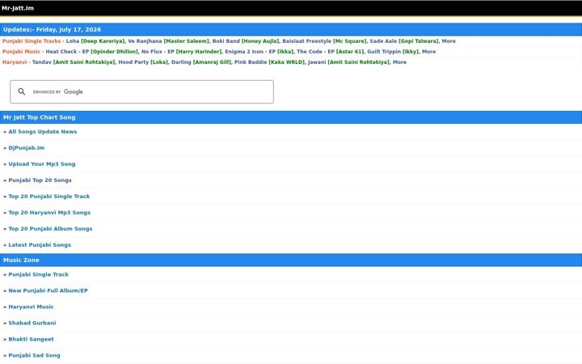Image resolution: width=582 pixels, height=364 pixels.
Task: Open Tandav by Amit Saini Rohtakiya
Action: (74, 62)
